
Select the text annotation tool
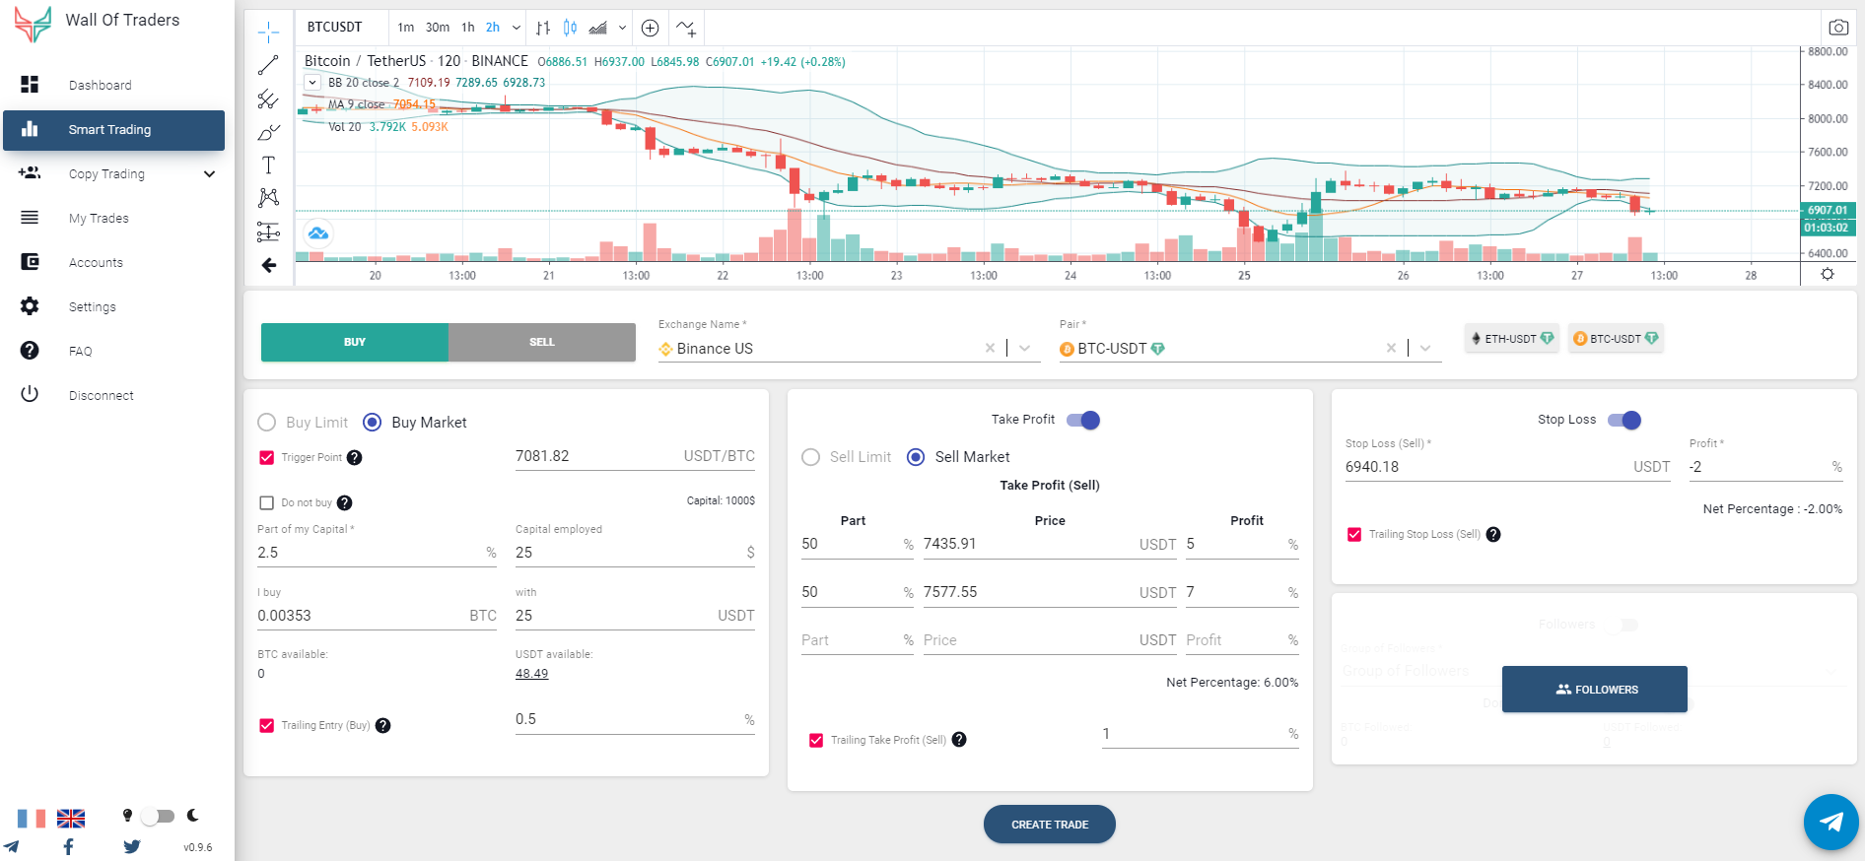click(268, 165)
